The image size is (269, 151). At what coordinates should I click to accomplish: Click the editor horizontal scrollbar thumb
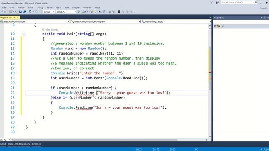point(95,140)
